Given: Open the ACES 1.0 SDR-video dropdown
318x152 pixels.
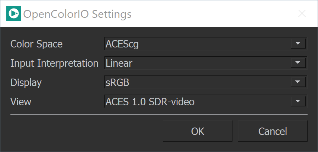Looking at the screenshot, I should pos(206,101).
